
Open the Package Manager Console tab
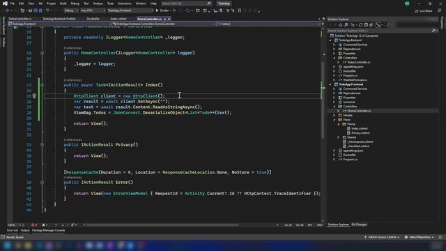point(48,231)
